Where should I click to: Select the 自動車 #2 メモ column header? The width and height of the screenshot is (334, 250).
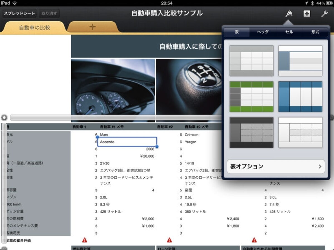tap(197, 127)
